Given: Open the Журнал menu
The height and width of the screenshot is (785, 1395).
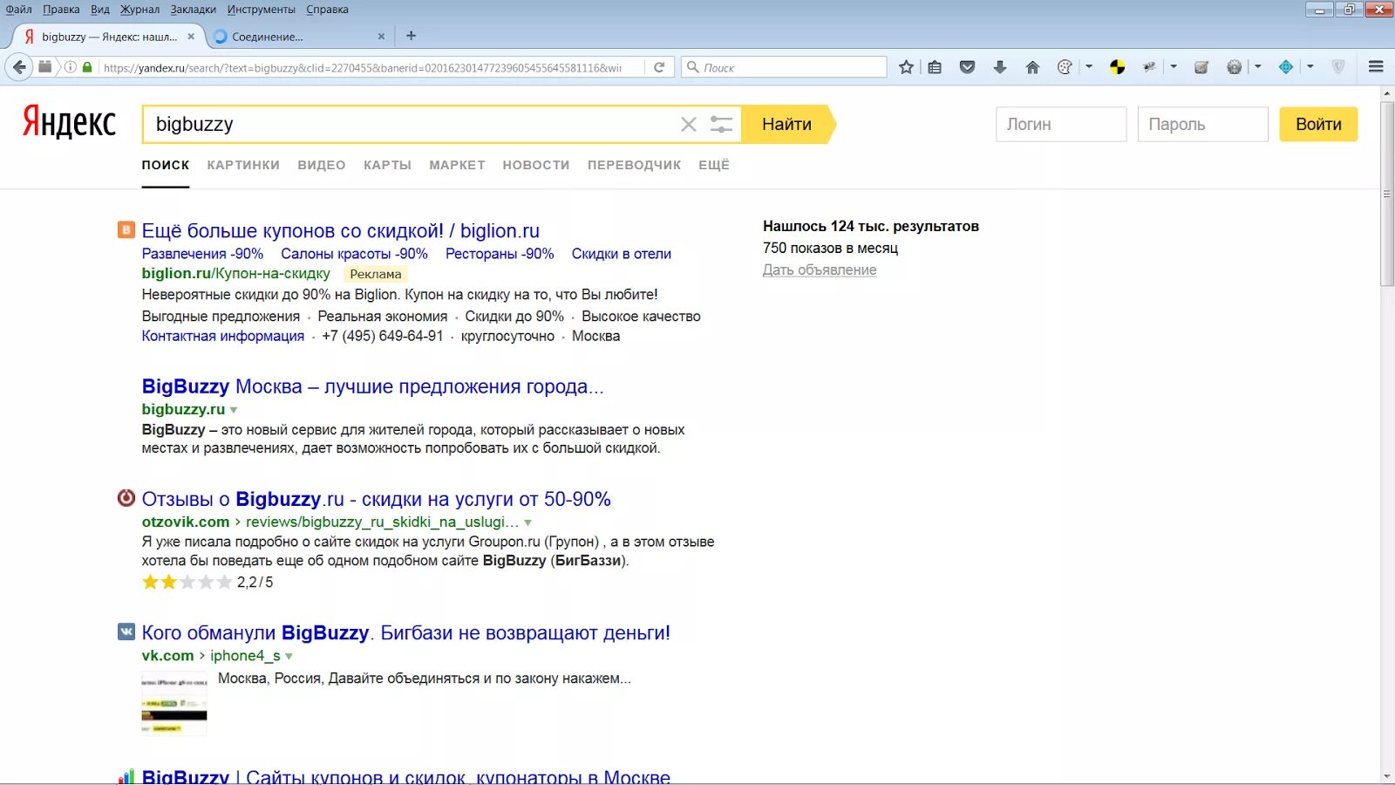Looking at the screenshot, I should [139, 10].
